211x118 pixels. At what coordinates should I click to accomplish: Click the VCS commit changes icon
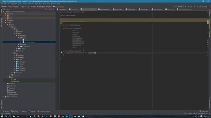(197, 7)
